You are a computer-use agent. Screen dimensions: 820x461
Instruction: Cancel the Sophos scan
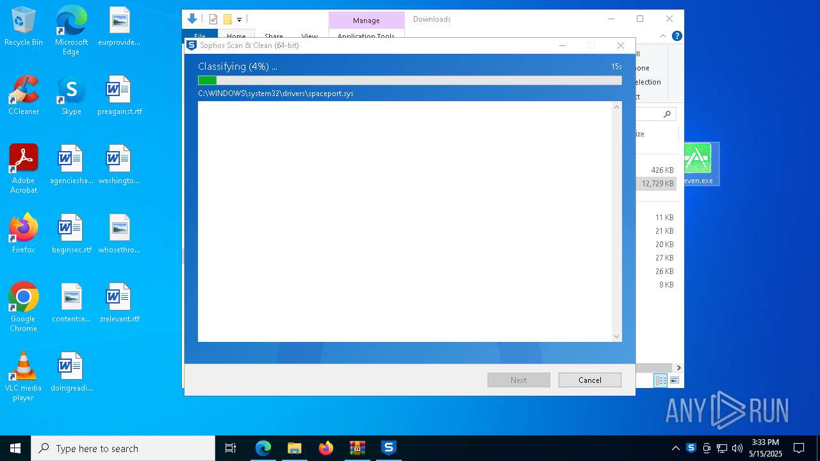(x=589, y=380)
